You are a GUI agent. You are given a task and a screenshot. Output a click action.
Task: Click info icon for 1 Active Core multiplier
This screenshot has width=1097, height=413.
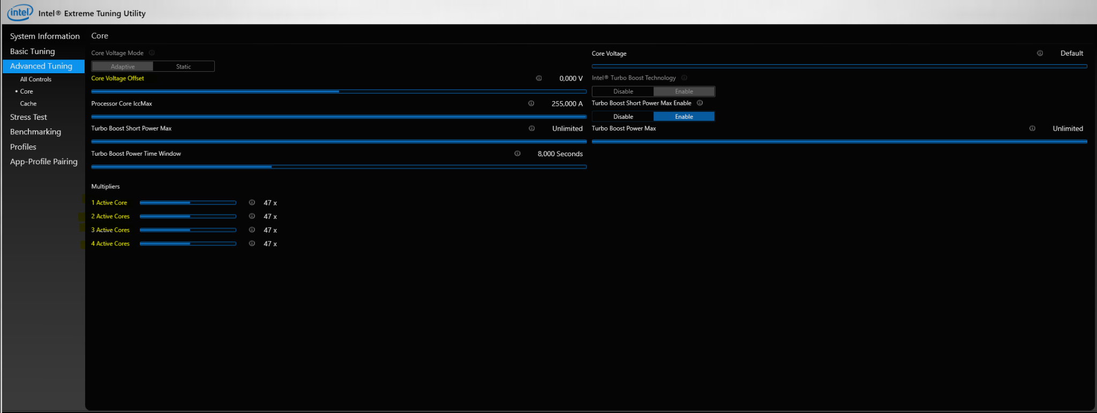(x=252, y=203)
